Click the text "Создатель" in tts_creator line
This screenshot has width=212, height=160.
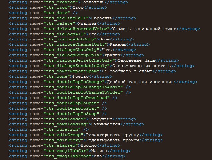click(x=92, y=2)
